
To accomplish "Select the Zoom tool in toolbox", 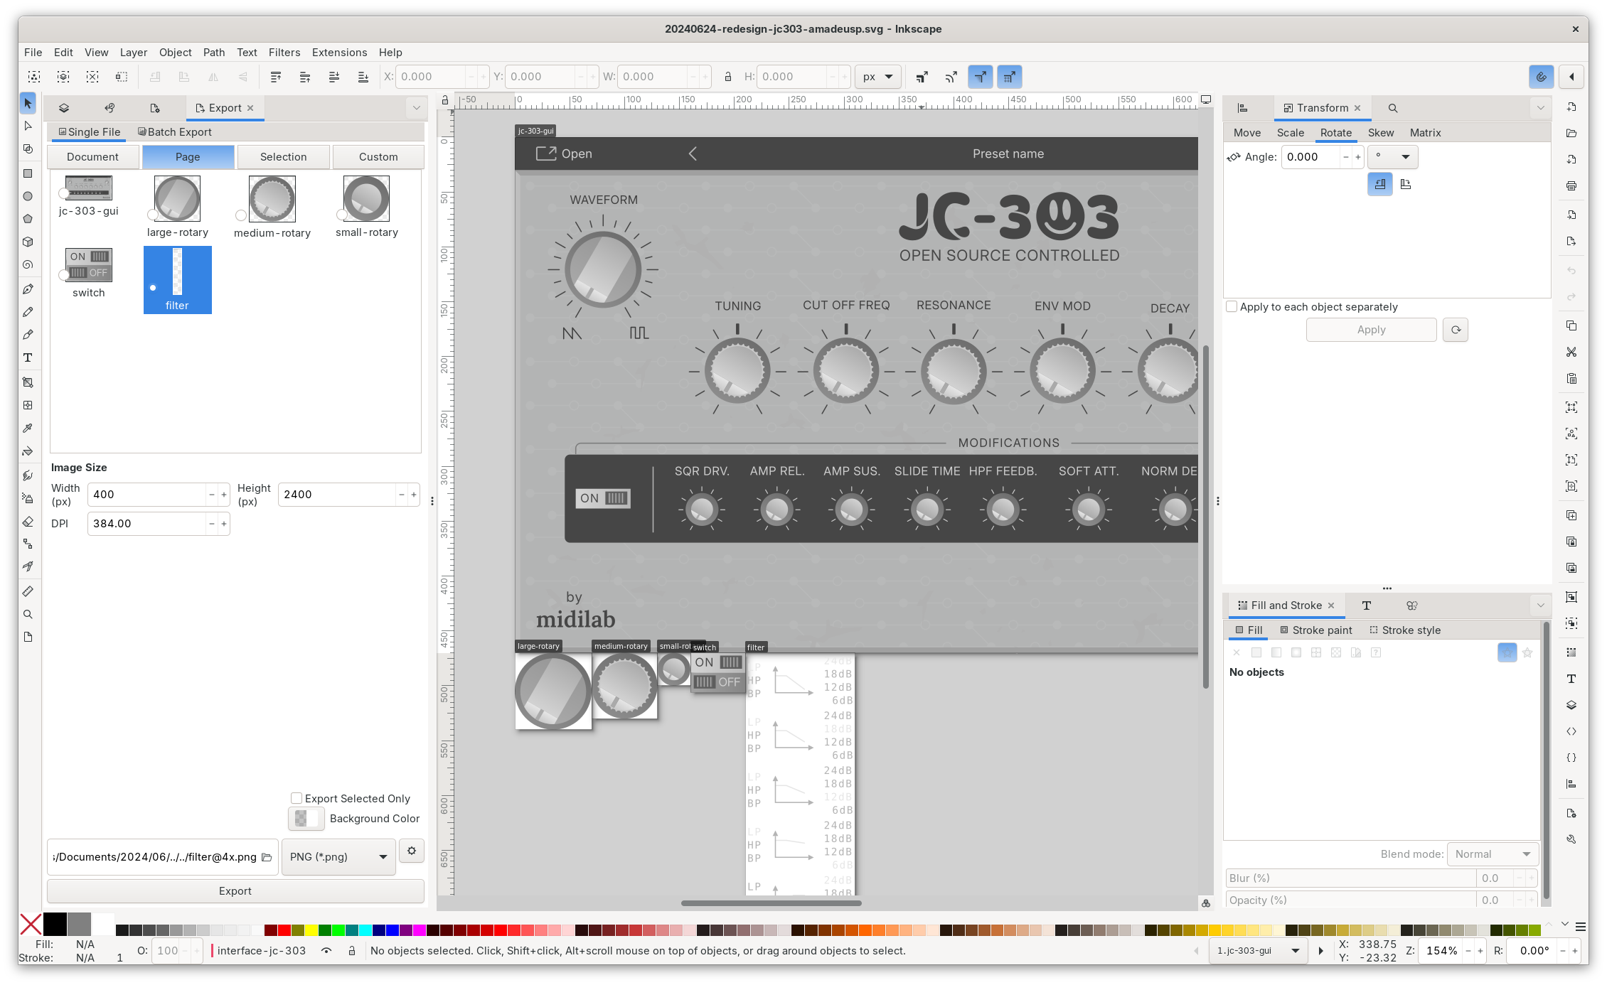I will (x=28, y=614).
